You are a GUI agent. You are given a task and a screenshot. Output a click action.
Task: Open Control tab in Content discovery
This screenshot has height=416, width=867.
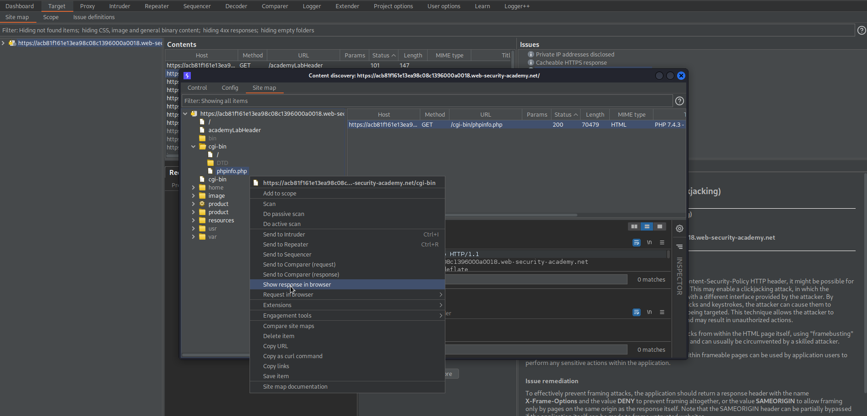[197, 88]
